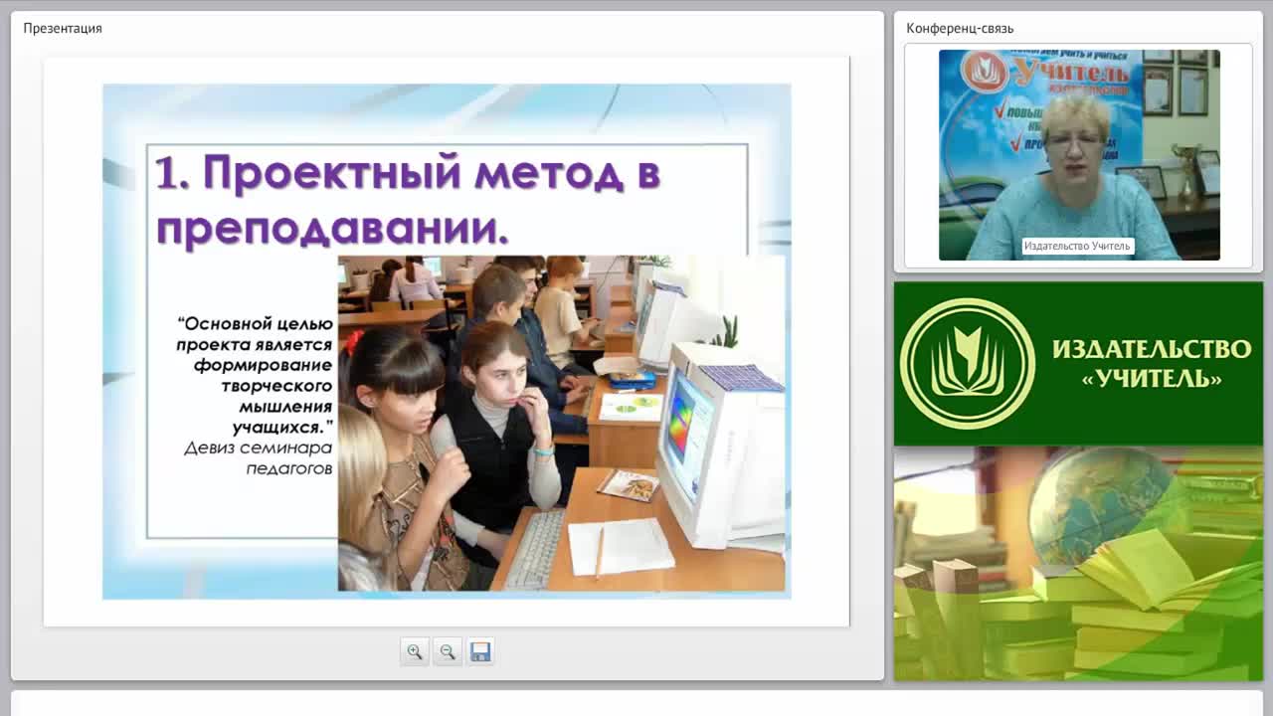Click the Издательство «Учитель» green banner
The image size is (1273, 716).
click(x=1078, y=363)
